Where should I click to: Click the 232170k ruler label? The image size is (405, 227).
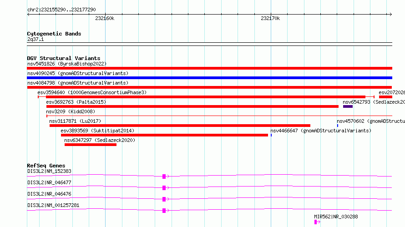[270, 18]
